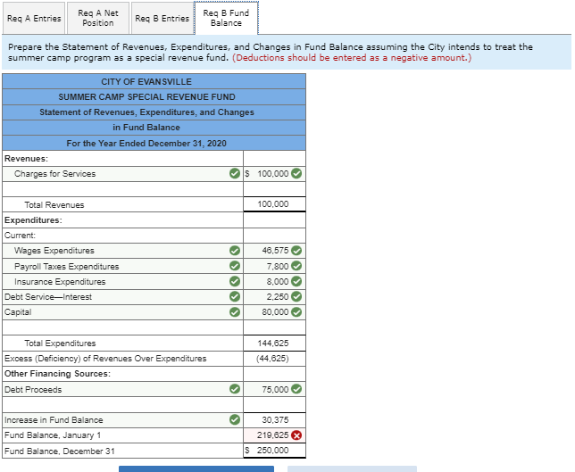Open the Req B Entries tab

pos(162,18)
